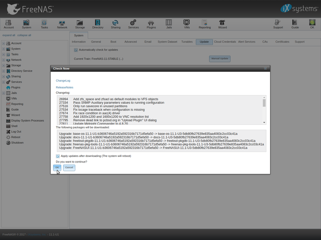This screenshot has height=240, width=321.
Task: Switch to the Advanced tab
Action: click(131, 42)
